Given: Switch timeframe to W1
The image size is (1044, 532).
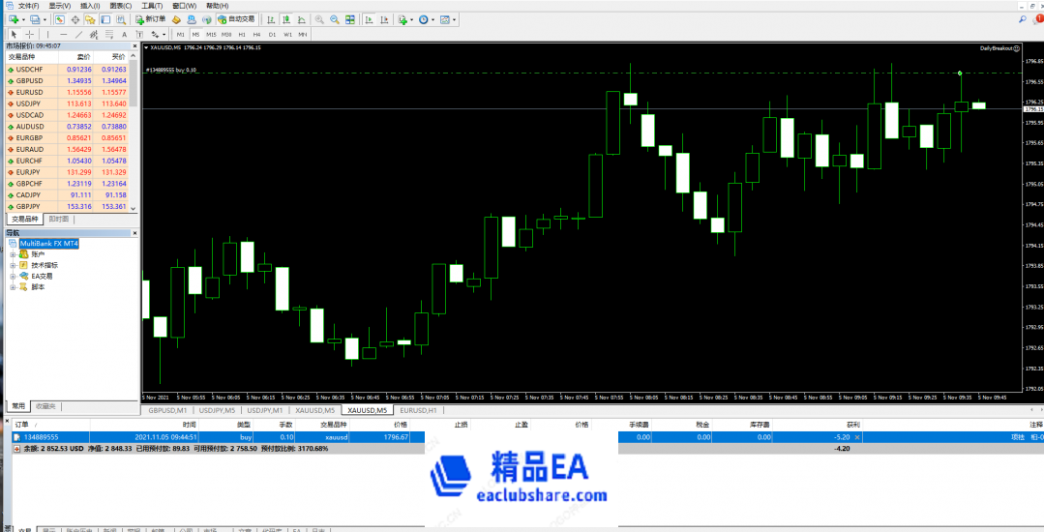Looking at the screenshot, I should pyautogui.click(x=287, y=34).
